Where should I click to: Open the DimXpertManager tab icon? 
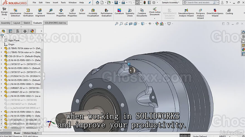(25, 31)
